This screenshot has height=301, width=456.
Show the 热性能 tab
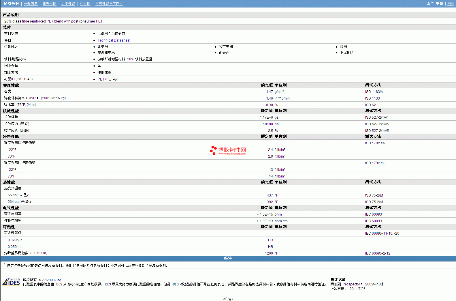(x=85, y=4)
